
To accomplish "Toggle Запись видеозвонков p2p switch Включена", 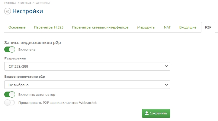I will point(10,49).
